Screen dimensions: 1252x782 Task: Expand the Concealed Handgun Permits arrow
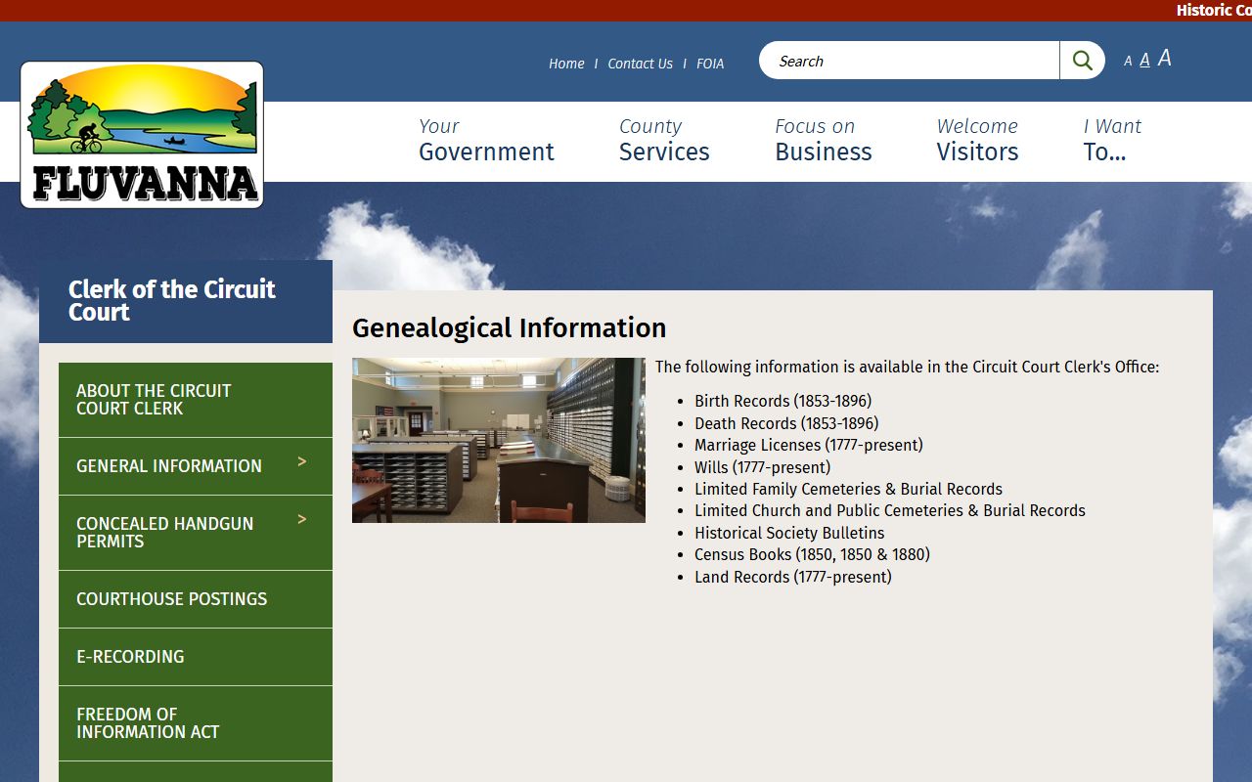302,519
